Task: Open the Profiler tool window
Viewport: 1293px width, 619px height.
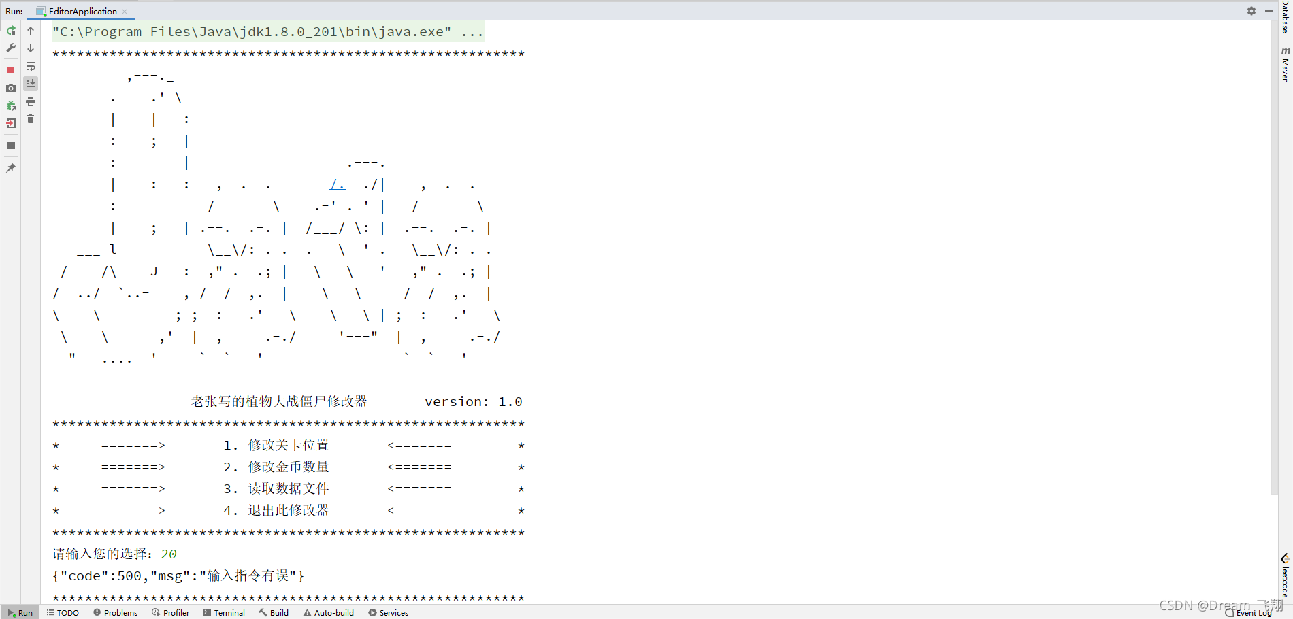Action: tap(170, 613)
